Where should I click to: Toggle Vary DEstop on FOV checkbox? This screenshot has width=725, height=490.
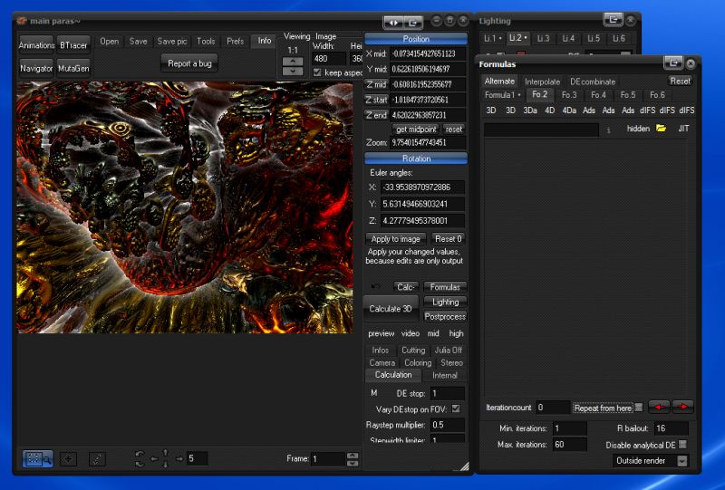click(456, 408)
